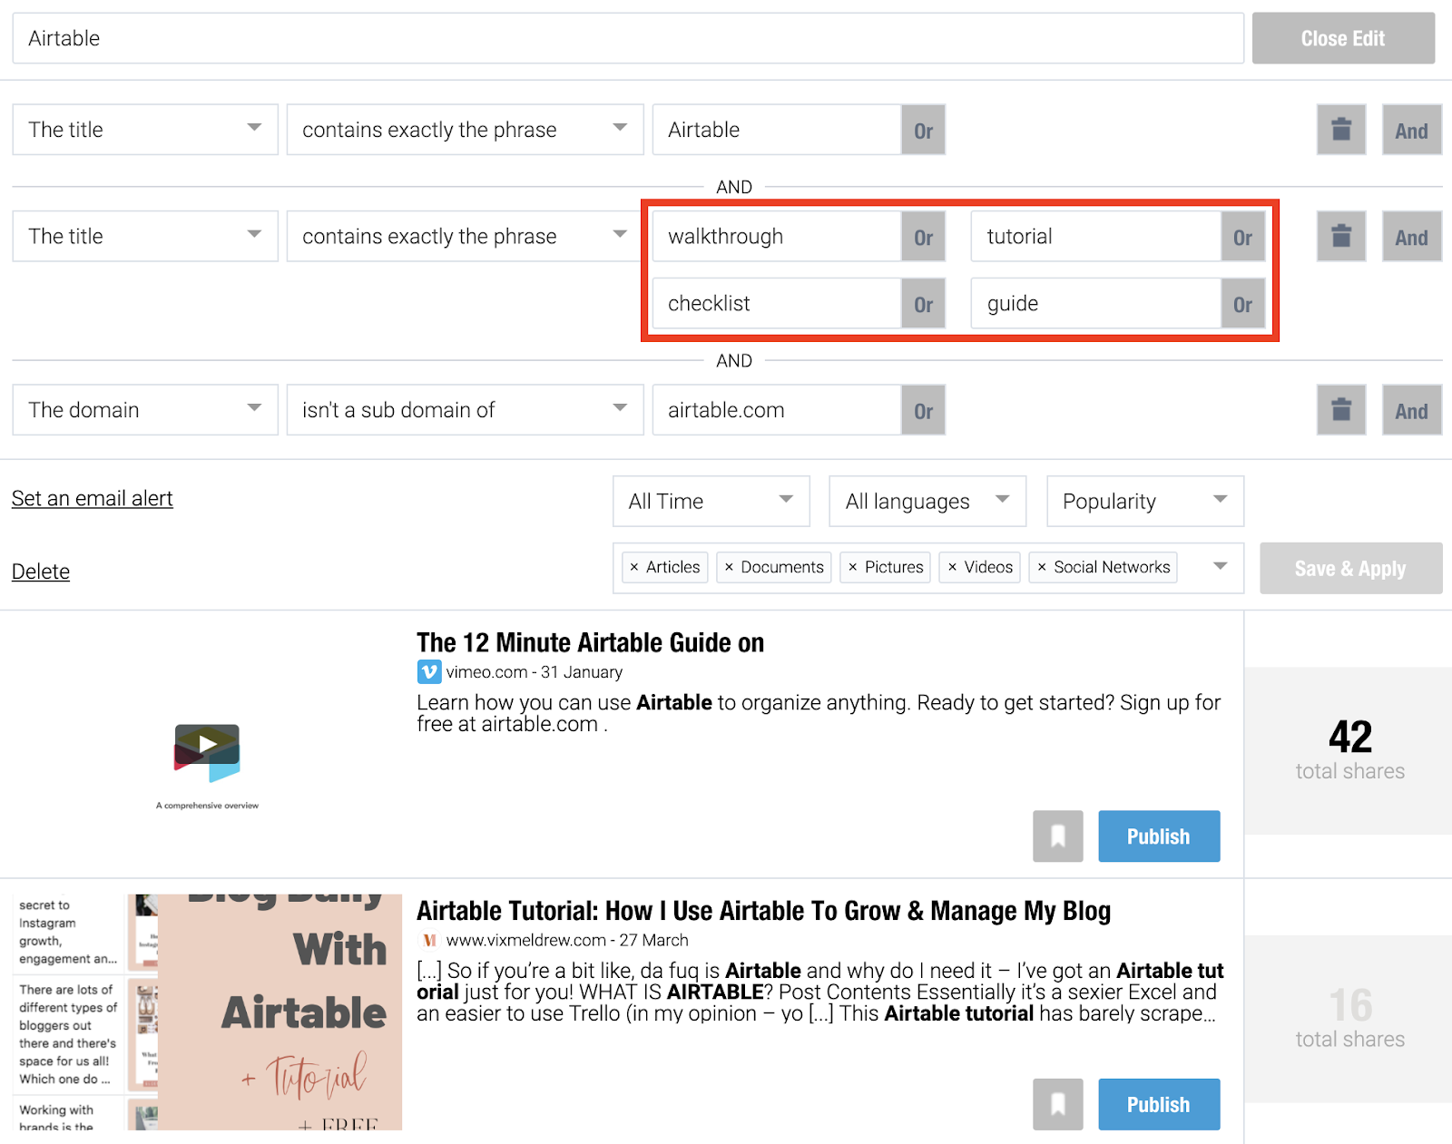Open 'isn't a sub domain of' condition dropdown
The width and height of the screenshot is (1452, 1144).
466,410
